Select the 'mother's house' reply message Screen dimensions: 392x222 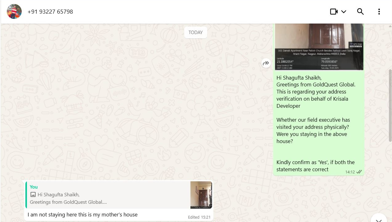pyautogui.click(x=82, y=215)
